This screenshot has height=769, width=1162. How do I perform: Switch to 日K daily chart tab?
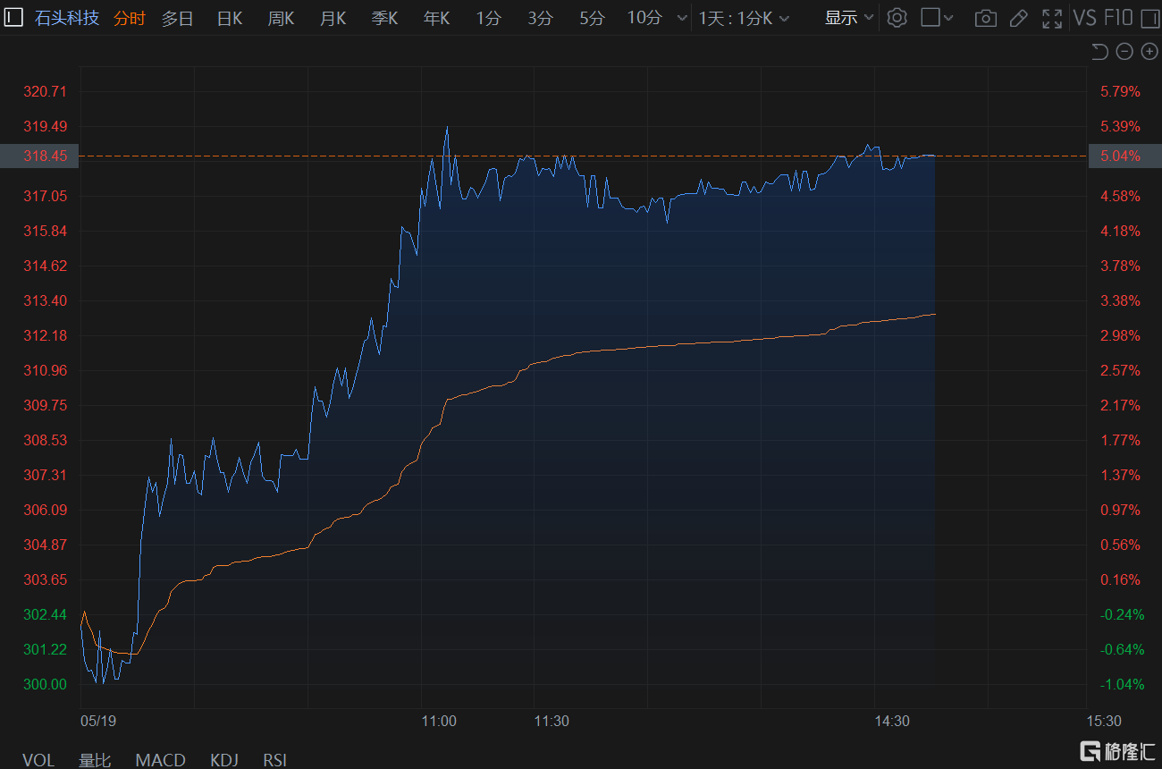click(230, 18)
